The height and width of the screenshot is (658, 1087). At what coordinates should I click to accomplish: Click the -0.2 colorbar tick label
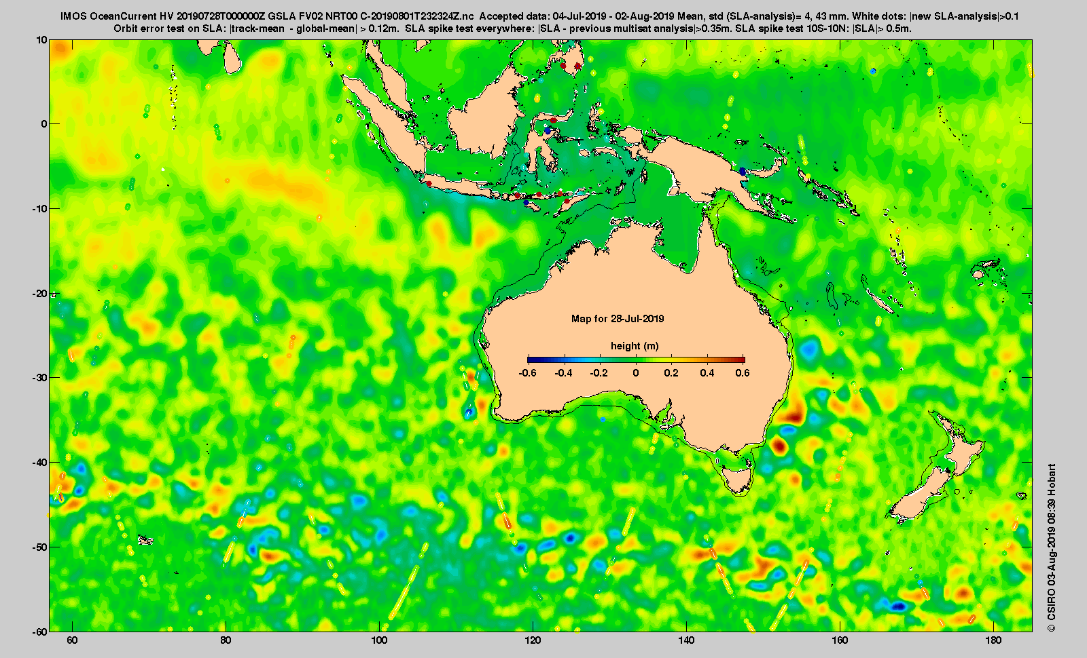pyautogui.click(x=599, y=372)
